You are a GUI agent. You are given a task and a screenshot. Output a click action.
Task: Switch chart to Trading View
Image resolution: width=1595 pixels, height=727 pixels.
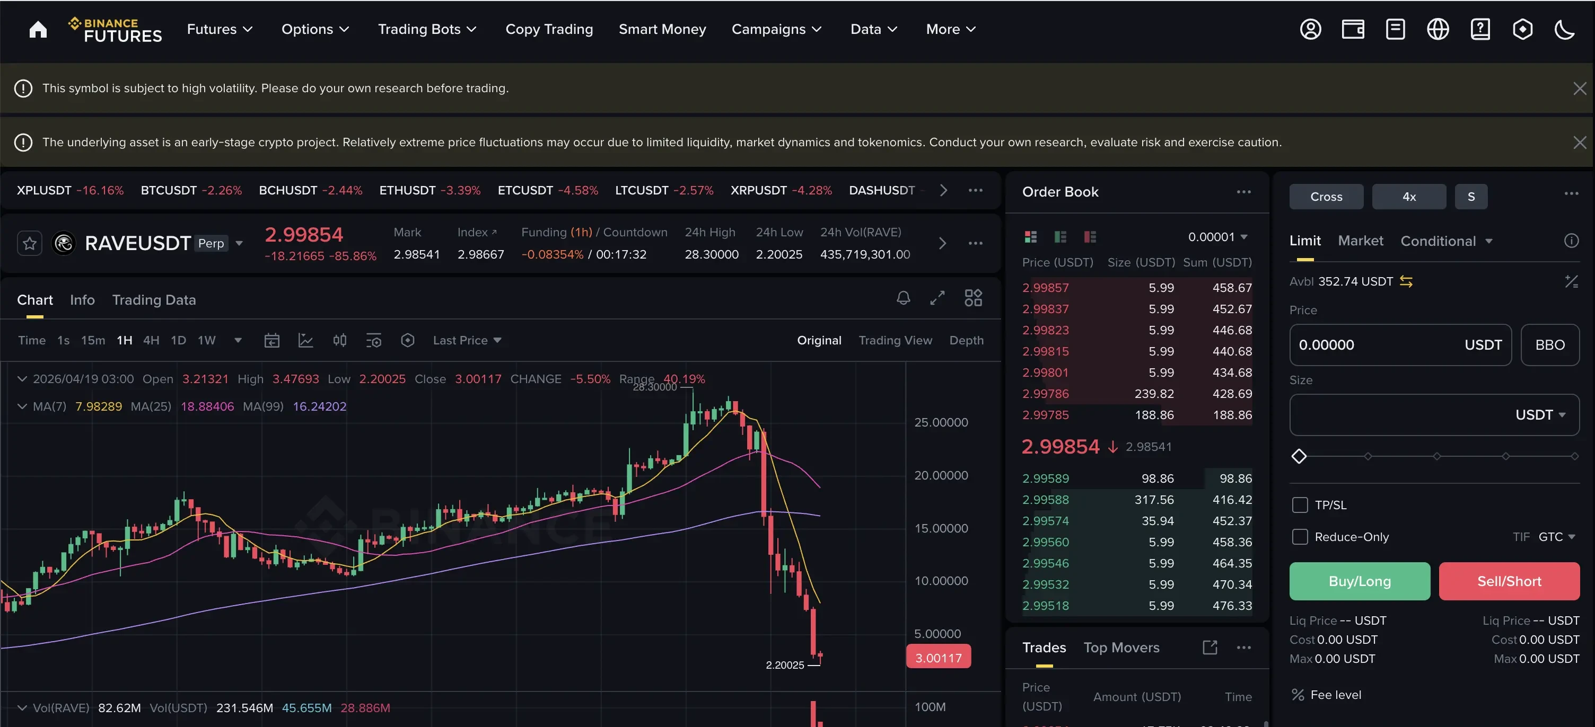tap(895, 340)
